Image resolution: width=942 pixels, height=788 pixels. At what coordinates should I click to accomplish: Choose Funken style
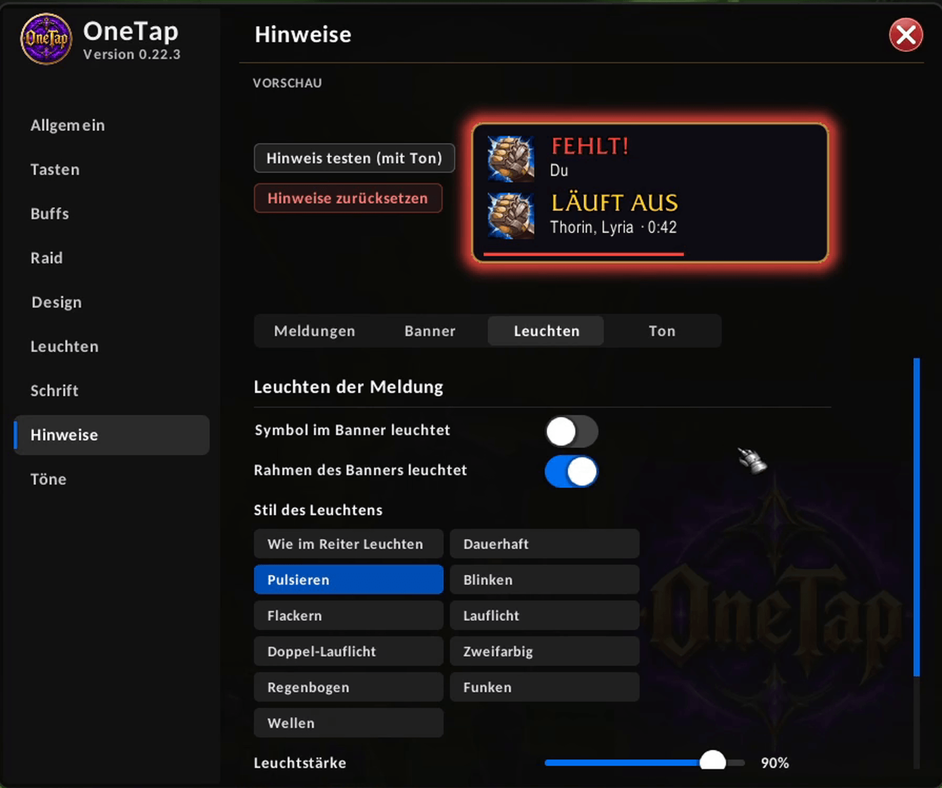(x=544, y=687)
